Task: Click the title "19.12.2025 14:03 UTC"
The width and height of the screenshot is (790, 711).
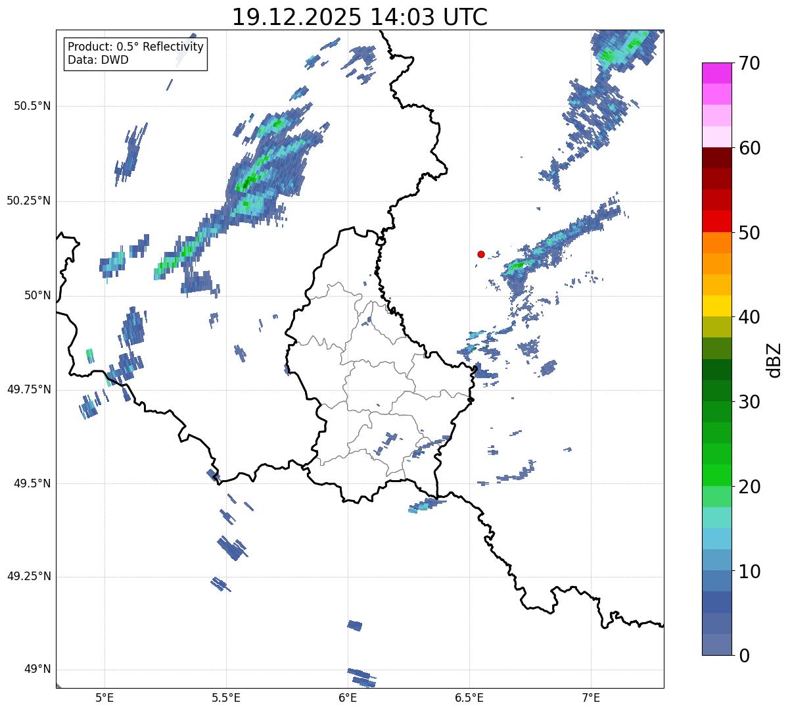Action: (360, 17)
